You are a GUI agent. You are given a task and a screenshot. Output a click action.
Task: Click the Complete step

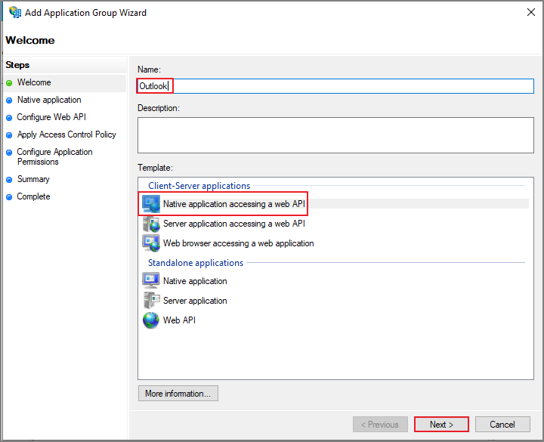coord(33,196)
